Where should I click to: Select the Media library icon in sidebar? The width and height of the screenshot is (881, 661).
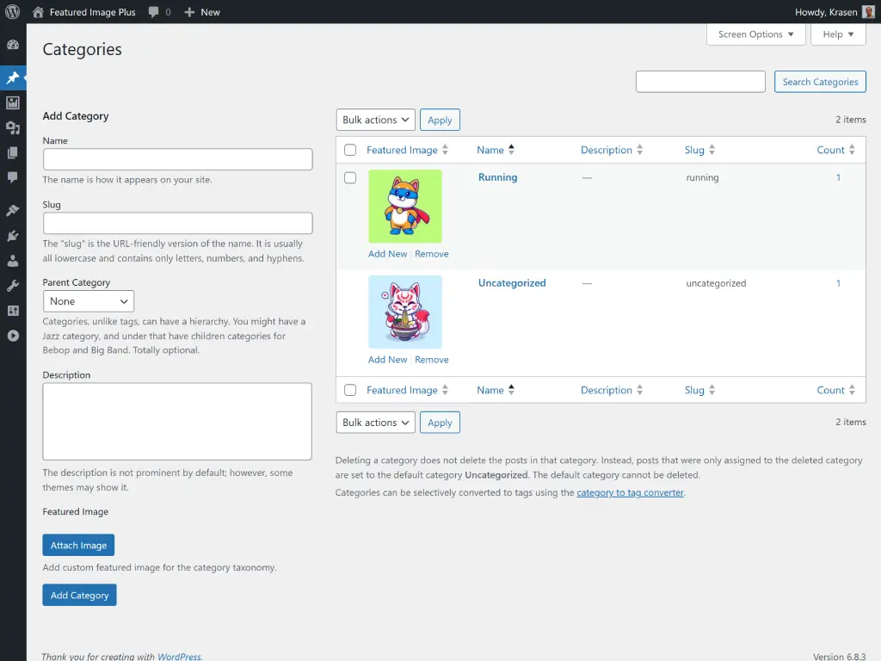(x=13, y=102)
